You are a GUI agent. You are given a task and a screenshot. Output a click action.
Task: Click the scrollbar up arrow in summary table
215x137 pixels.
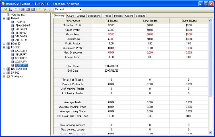(210, 21)
